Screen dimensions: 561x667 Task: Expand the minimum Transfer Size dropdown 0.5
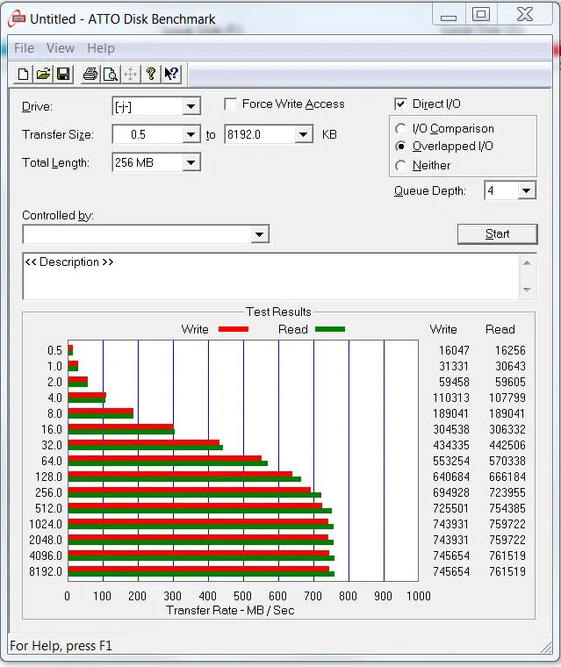[191, 135]
